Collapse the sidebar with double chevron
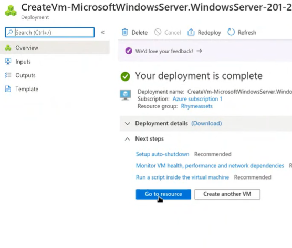 click(x=102, y=32)
